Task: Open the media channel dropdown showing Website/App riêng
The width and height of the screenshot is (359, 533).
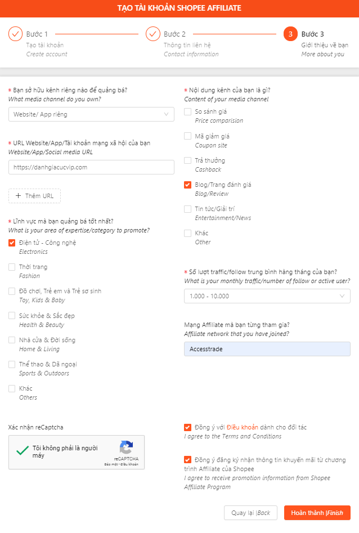Action: pos(91,115)
